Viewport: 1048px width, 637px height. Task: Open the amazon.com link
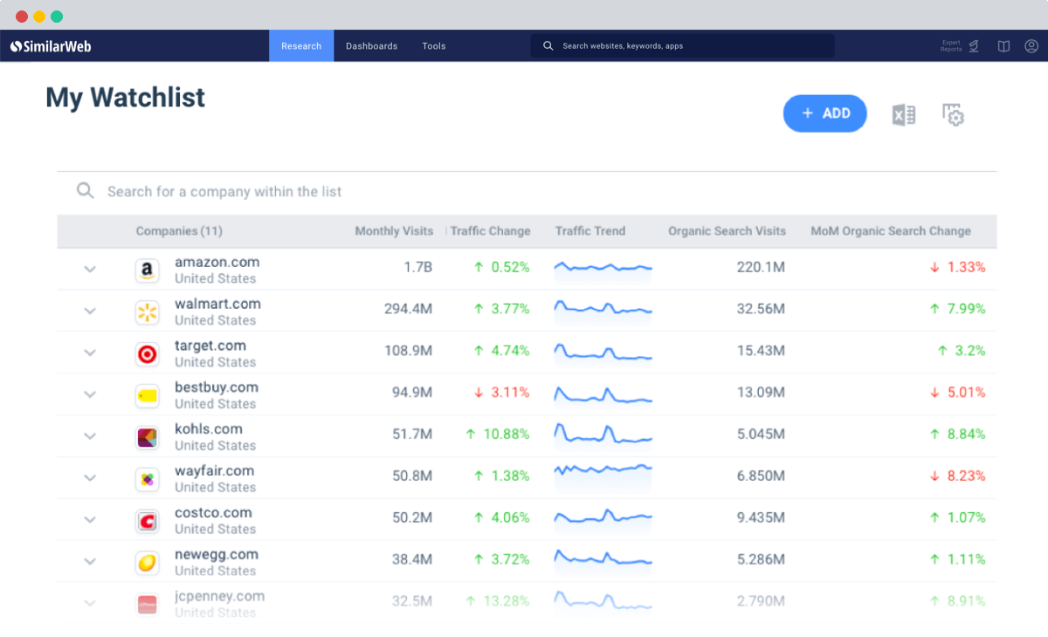coord(217,262)
